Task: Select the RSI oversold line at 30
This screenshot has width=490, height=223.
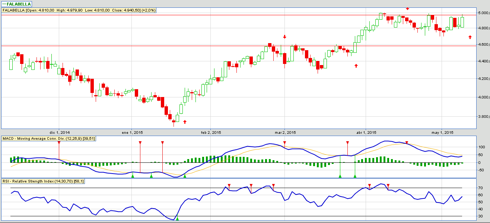Action: (236, 216)
